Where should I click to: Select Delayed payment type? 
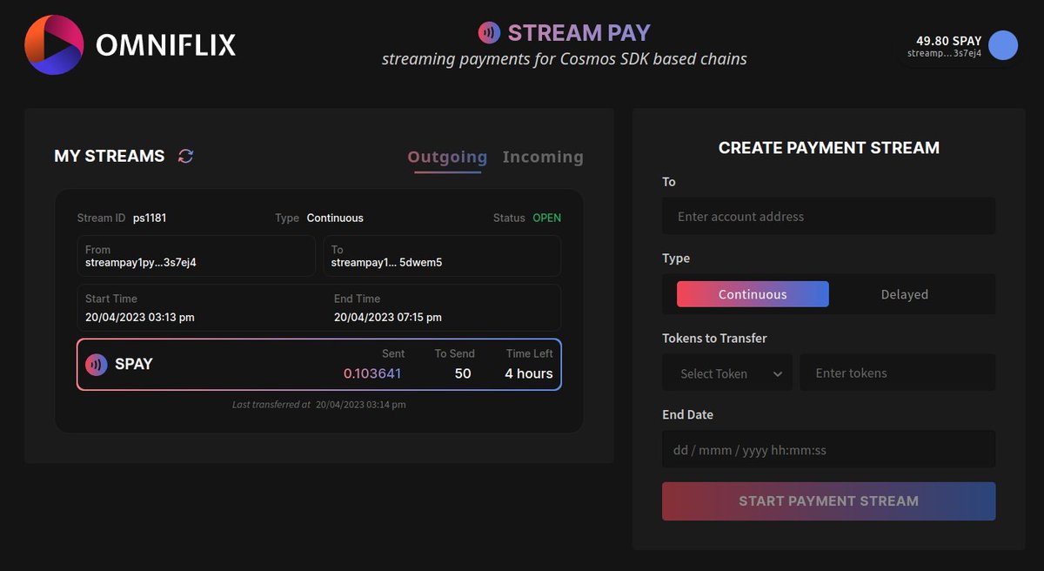point(904,294)
